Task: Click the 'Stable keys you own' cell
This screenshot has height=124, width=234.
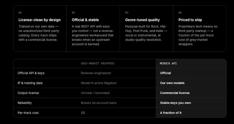Action: 175,103
